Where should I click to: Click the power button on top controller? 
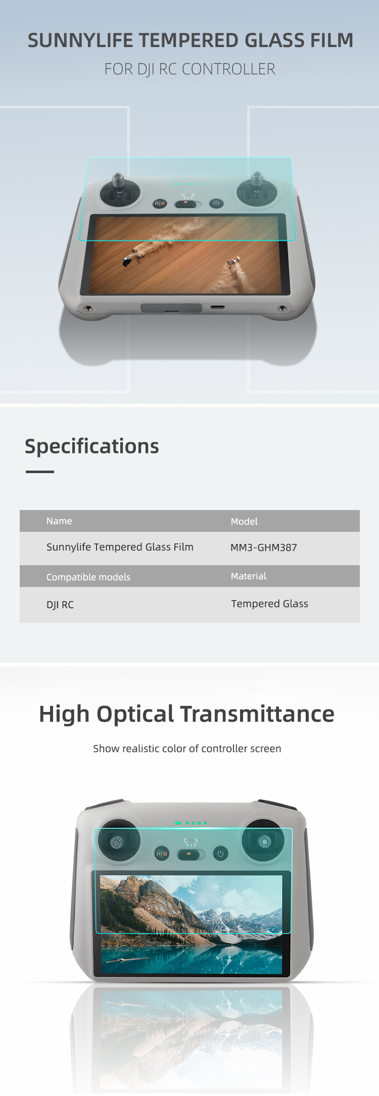(216, 203)
